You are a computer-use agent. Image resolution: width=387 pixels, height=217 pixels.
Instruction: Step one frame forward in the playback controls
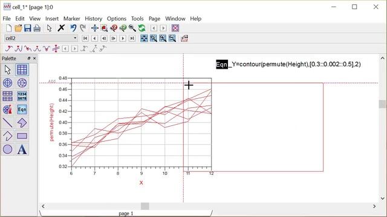point(114,38)
